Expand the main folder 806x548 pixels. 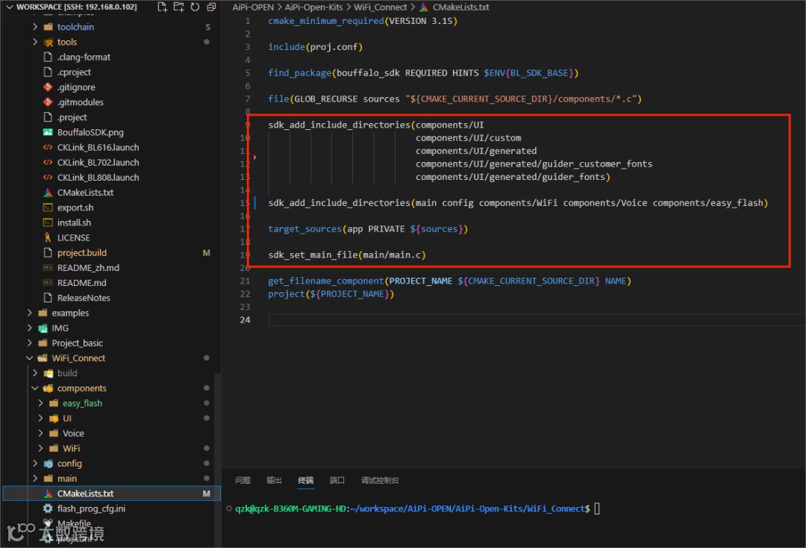click(35, 478)
